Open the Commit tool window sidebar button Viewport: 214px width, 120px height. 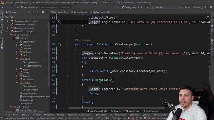click(2, 29)
